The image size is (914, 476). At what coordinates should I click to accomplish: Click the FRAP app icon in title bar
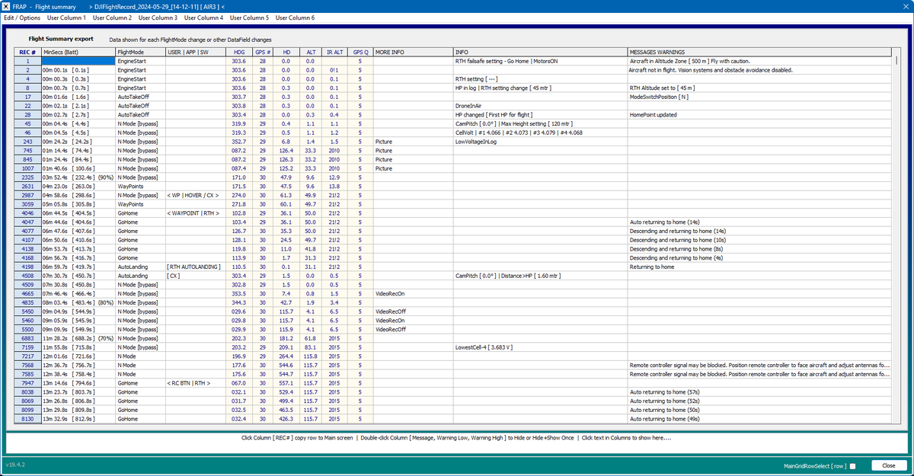[7, 6]
